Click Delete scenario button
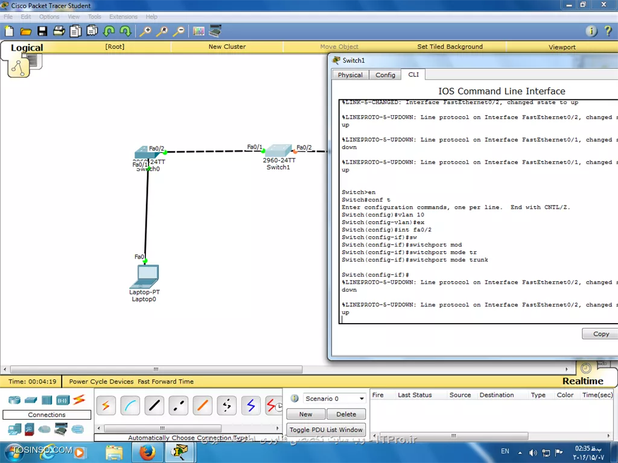The image size is (618, 463). (x=346, y=414)
